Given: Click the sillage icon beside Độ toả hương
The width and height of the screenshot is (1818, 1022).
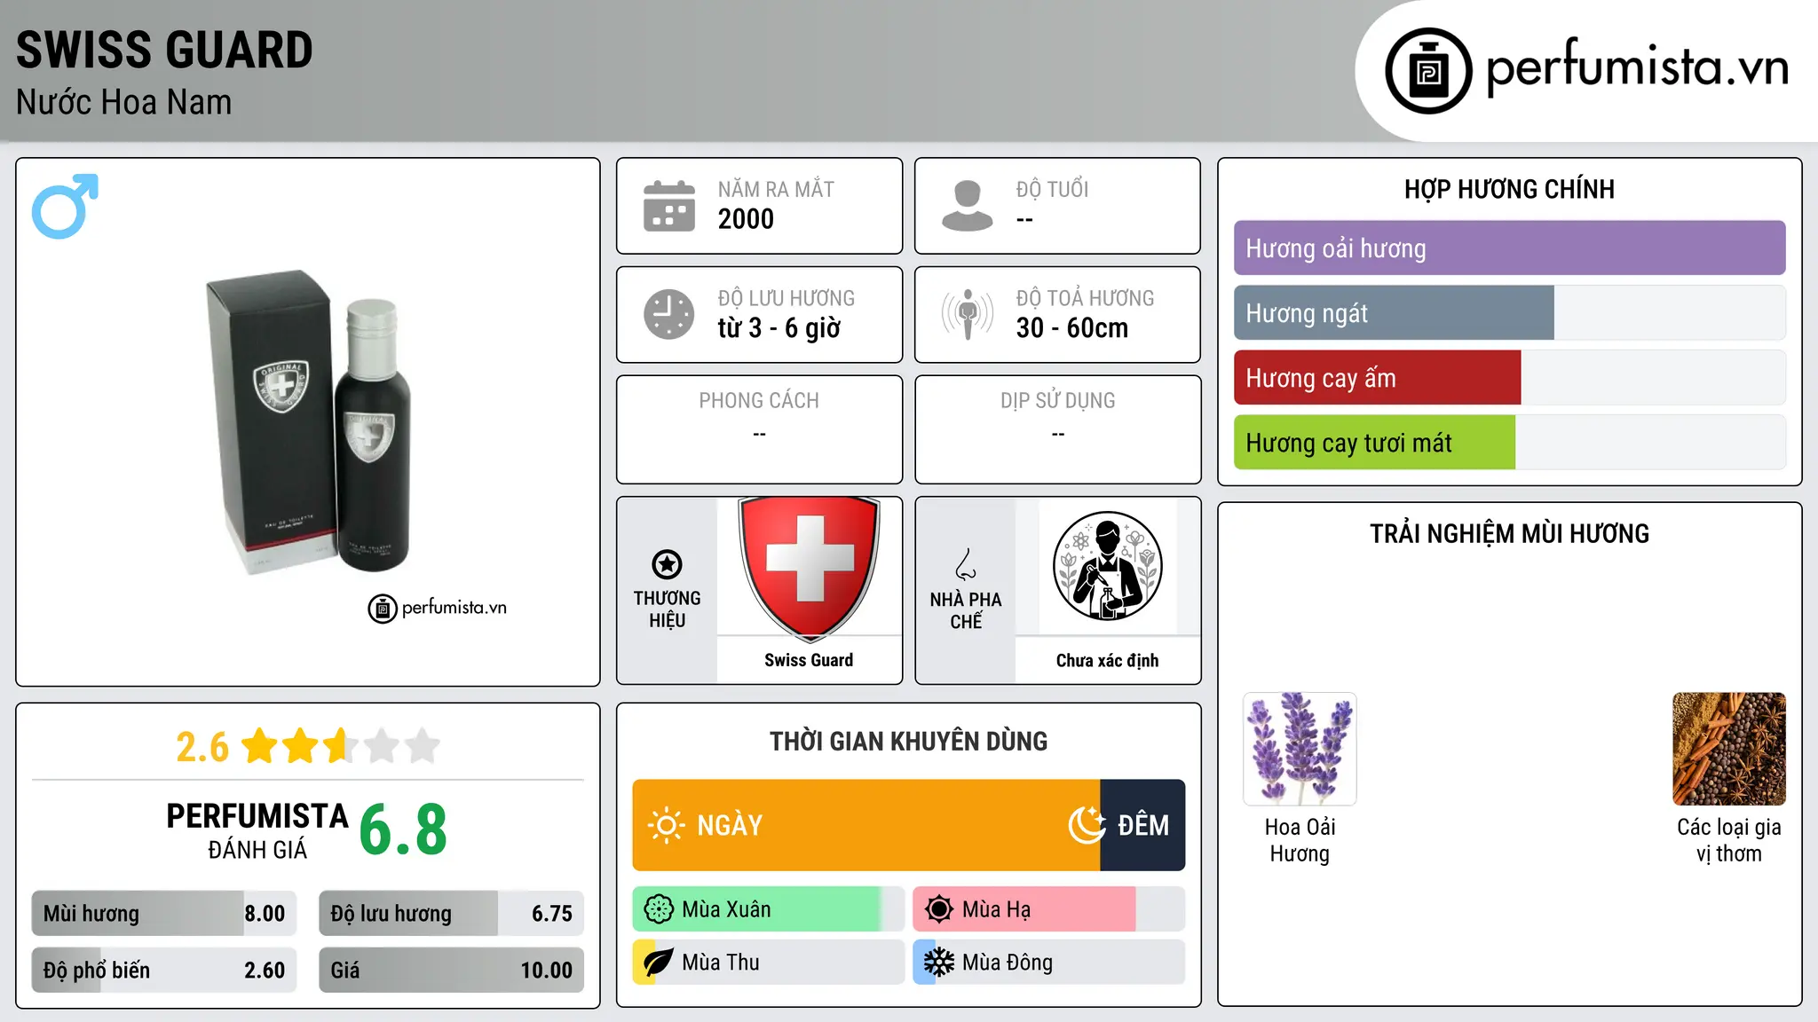Looking at the screenshot, I should 968,314.
